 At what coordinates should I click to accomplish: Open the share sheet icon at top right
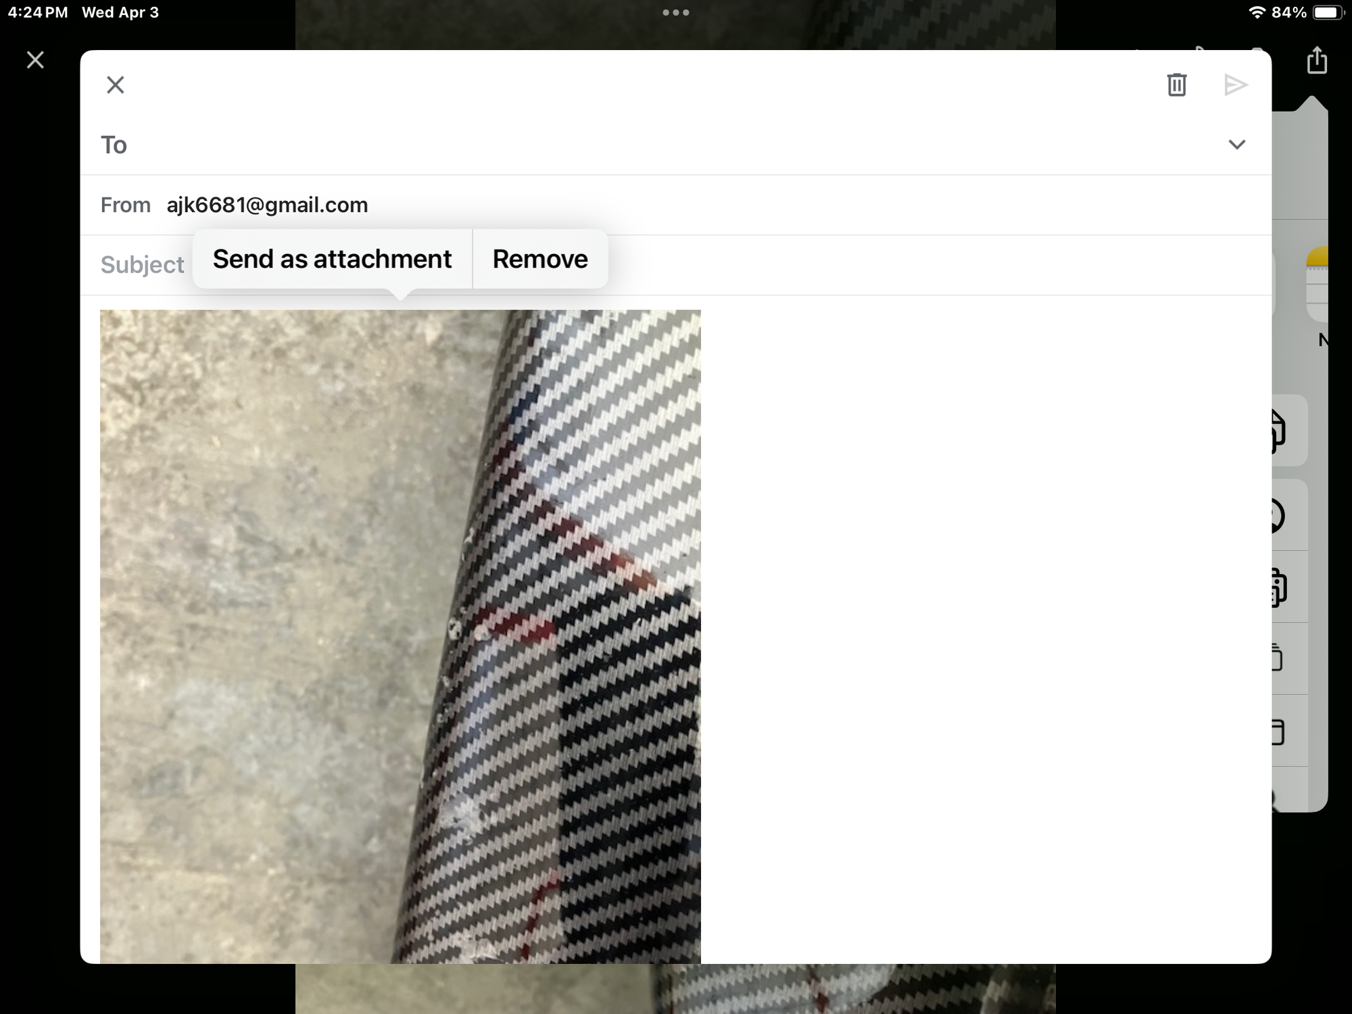[1317, 61]
